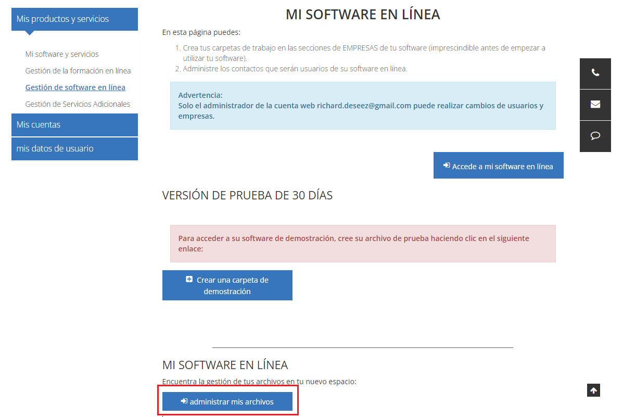Click Accede a mi software en línea
Screen dimensions: 623x417
coord(498,166)
